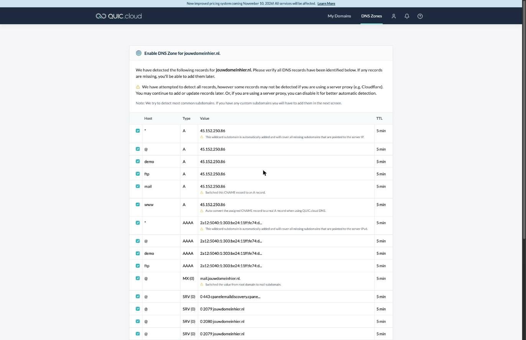Click the warning icon under wildcard A record
This screenshot has width=526, height=340.
[x=202, y=137]
